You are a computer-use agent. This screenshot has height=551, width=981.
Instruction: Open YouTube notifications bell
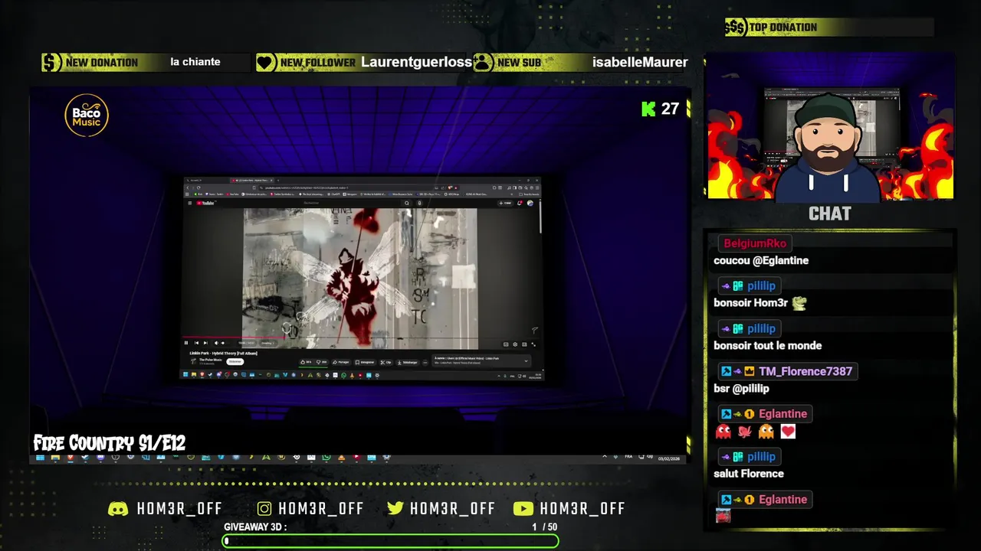(520, 203)
